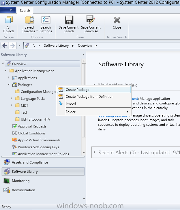Open the breadcrumb arrow after Software Library
This screenshot has width=180, height=210.
pos(73,46)
